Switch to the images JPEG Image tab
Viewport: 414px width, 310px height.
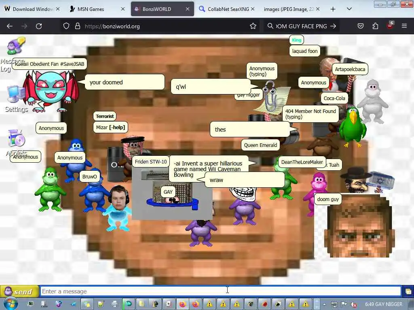click(291, 9)
